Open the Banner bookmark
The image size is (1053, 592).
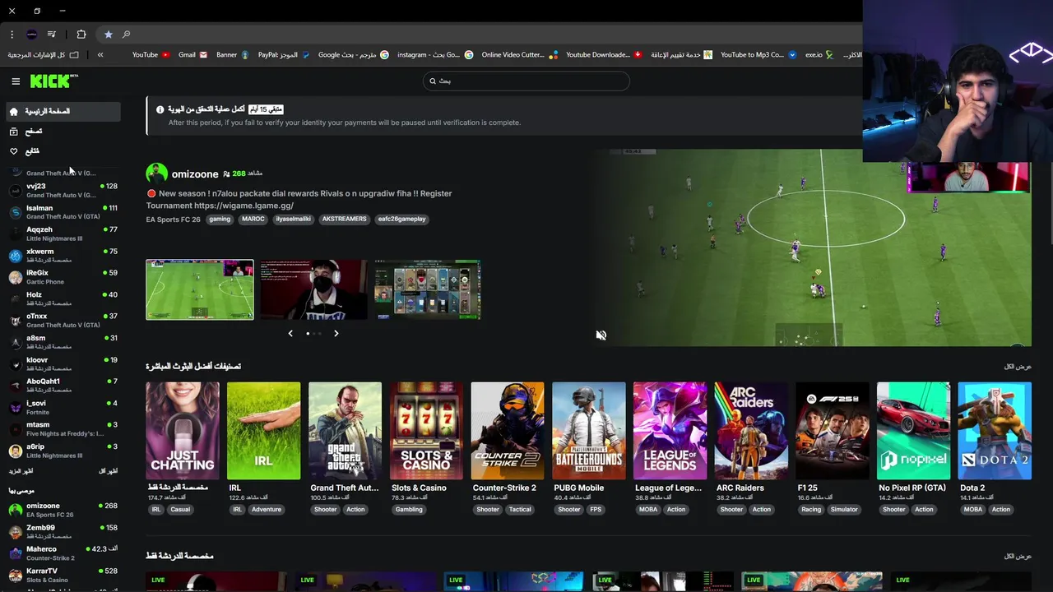[232, 55]
